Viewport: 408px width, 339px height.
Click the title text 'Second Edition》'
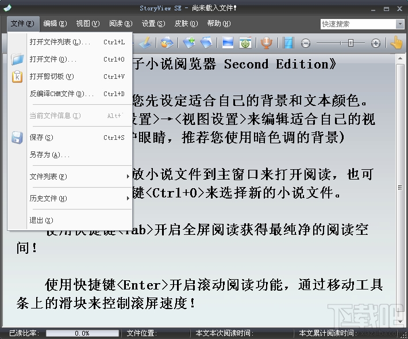pos(280,64)
